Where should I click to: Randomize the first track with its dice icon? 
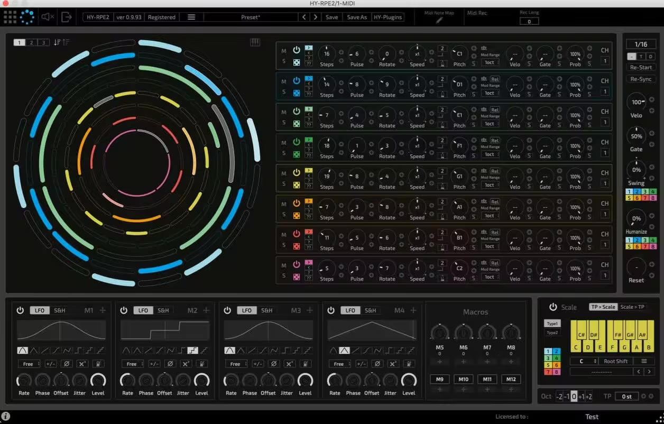[x=297, y=61]
